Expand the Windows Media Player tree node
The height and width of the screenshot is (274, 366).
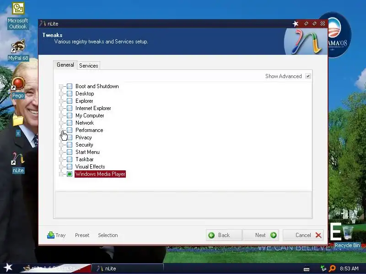(x=61, y=174)
